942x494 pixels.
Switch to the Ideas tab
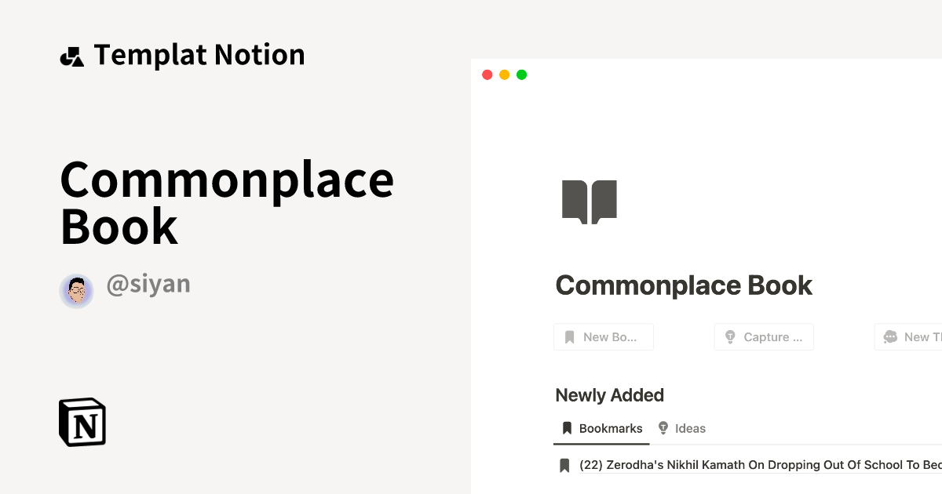pyautogui.click(x=683, y=427)
